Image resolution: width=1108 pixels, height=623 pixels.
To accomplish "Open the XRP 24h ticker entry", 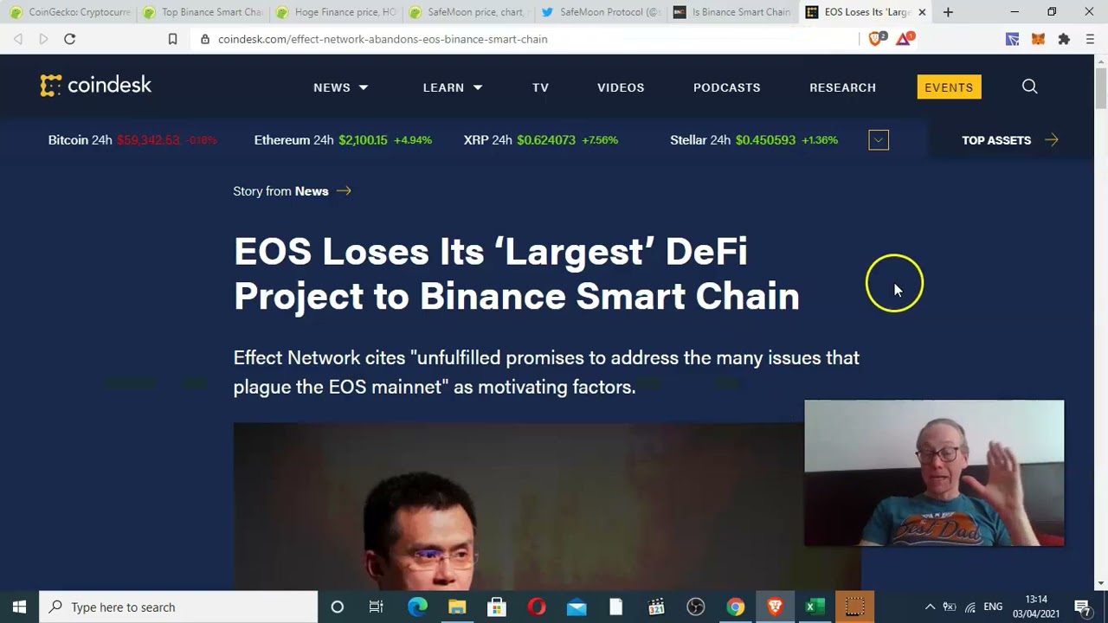I will coord(541,140).
